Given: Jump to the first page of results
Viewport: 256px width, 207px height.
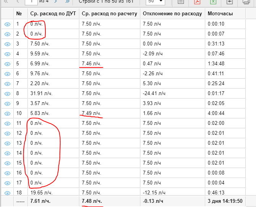Looking at the screenshot, I should (x=6, y=2).
